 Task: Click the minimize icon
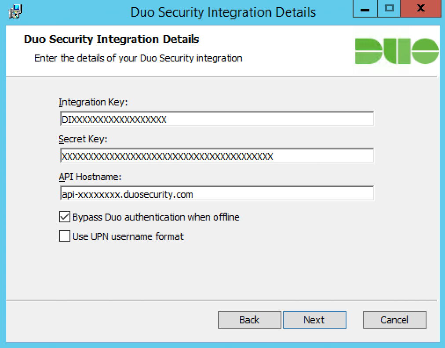pyautogui.click(x=365, y=8)
